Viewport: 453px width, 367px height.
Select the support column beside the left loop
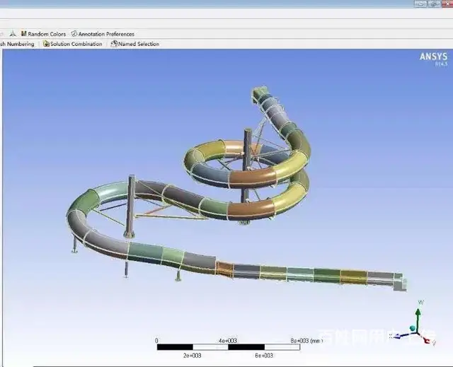click(x=131, y=206)
